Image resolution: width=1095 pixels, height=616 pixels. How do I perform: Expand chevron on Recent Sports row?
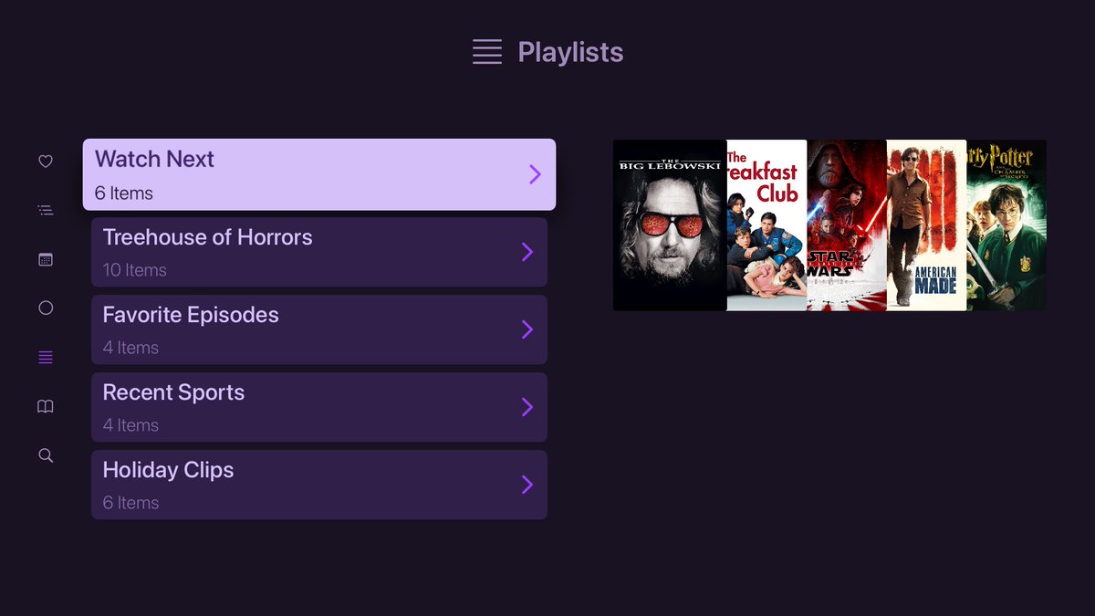coord(527,407)
